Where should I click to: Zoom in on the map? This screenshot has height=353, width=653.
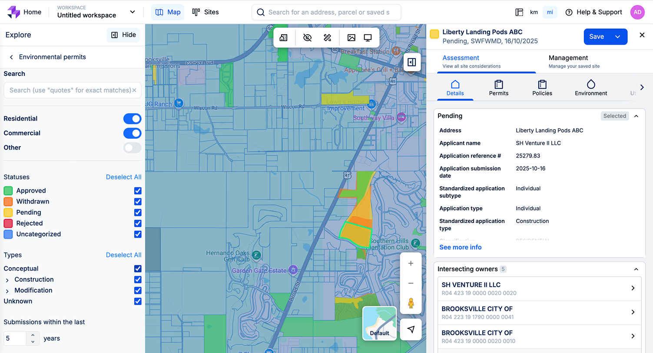click(x=411, y=263)
